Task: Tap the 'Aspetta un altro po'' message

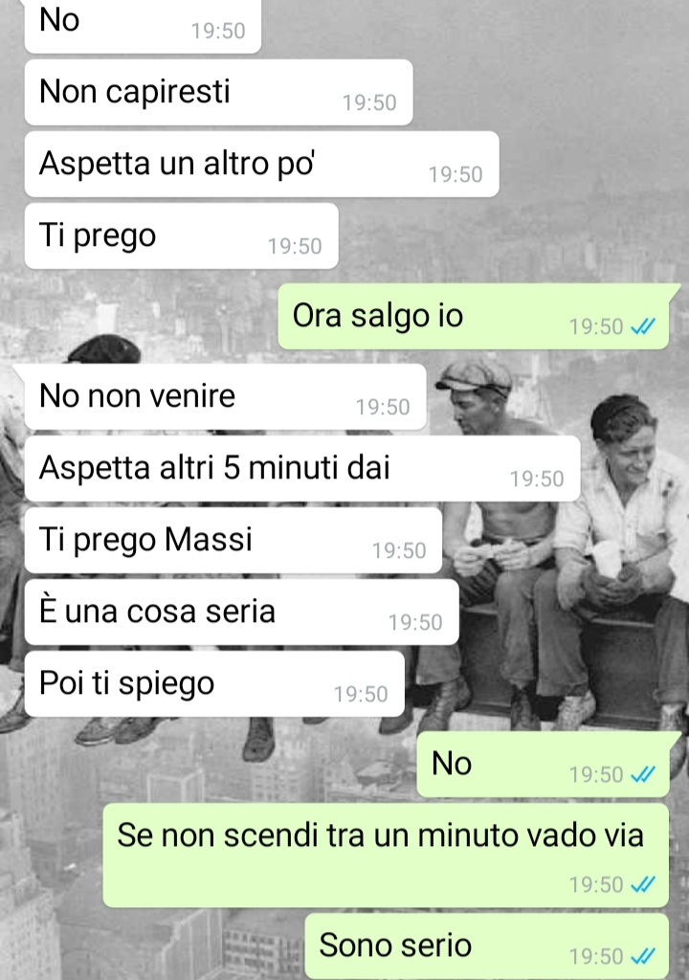Action: (x=261, y=165)
